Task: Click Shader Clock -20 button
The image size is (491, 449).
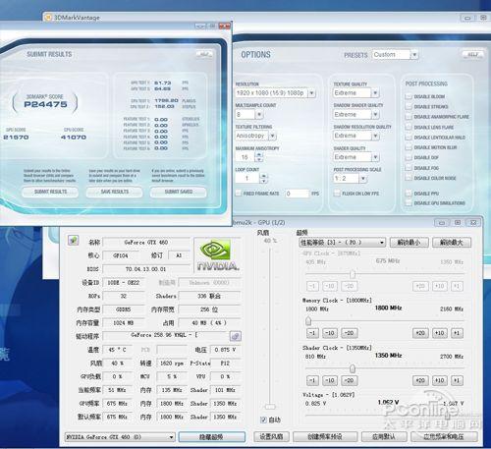Action: point(350,380)
